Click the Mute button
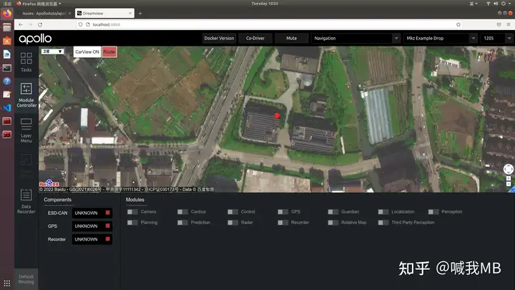515x290 pixels. 291,38
